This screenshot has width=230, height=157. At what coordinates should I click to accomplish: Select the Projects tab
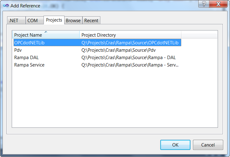(54, 20)
